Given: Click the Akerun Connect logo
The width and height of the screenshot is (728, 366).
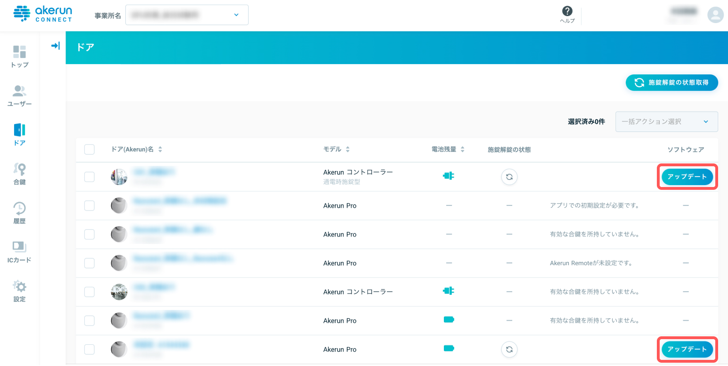Looking at the screenshot, I should (x=43, y=14).
